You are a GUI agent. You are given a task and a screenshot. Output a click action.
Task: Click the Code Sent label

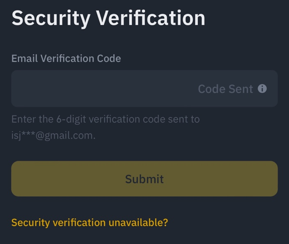pos(225,89)
